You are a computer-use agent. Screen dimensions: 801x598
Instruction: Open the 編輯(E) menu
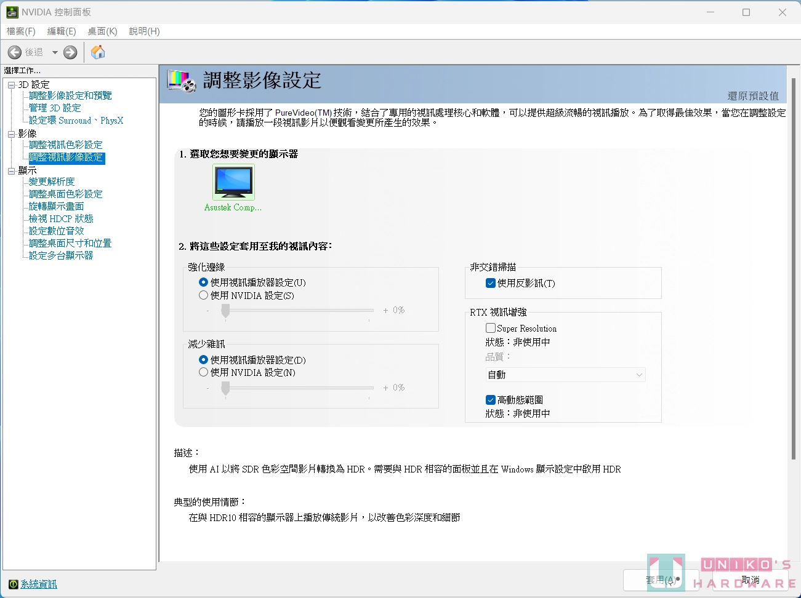[x=62, y=31]
